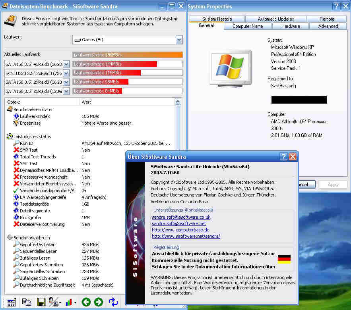Expand the dropdown arrow next to the chart icon

[75, 303]
